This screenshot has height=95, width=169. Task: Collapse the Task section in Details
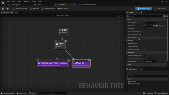(127, 64)
